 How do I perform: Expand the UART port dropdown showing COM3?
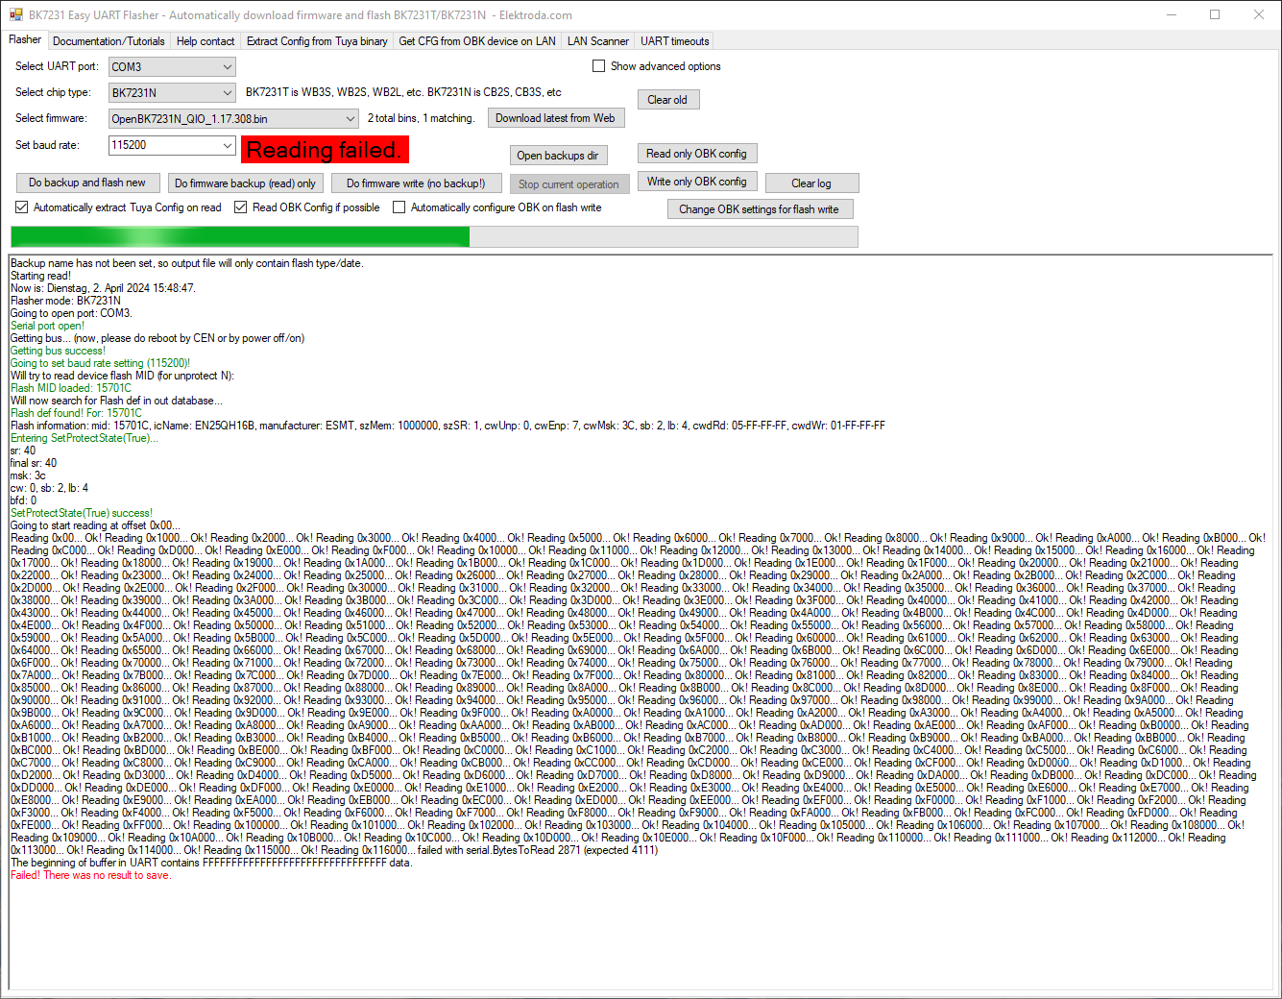click(172, 67)
